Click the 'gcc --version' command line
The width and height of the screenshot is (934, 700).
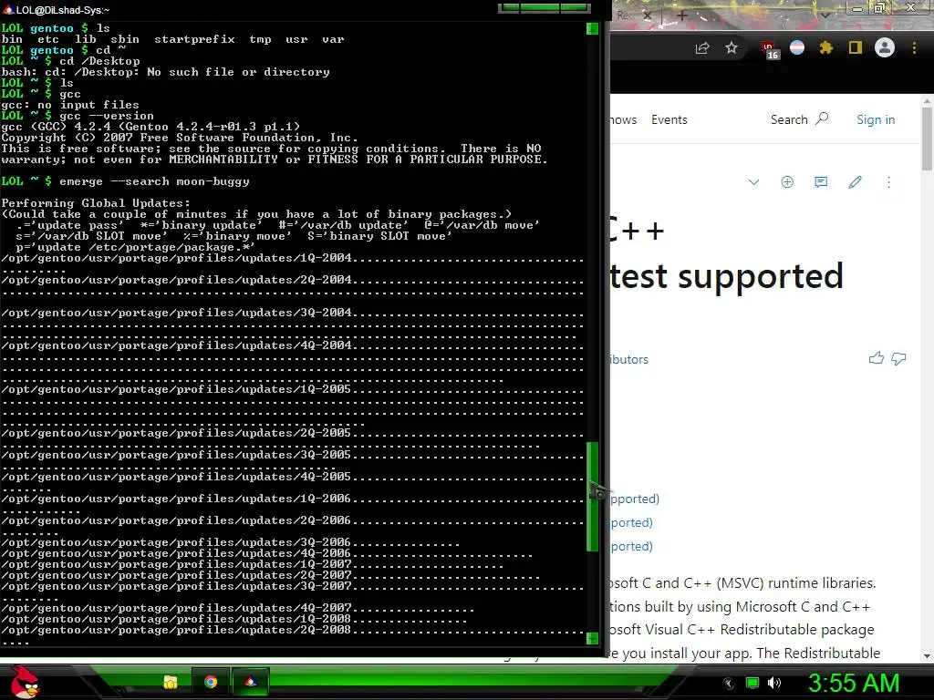coord(78,116)
